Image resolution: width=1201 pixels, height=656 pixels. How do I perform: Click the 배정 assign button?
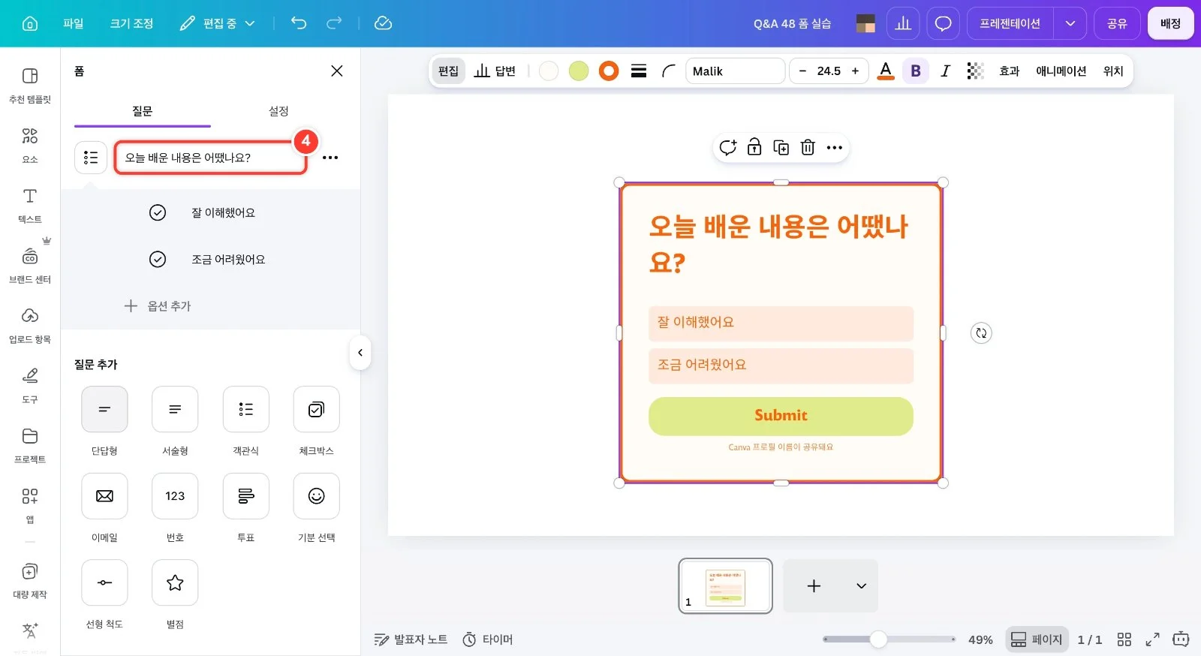coord(1170,23)
